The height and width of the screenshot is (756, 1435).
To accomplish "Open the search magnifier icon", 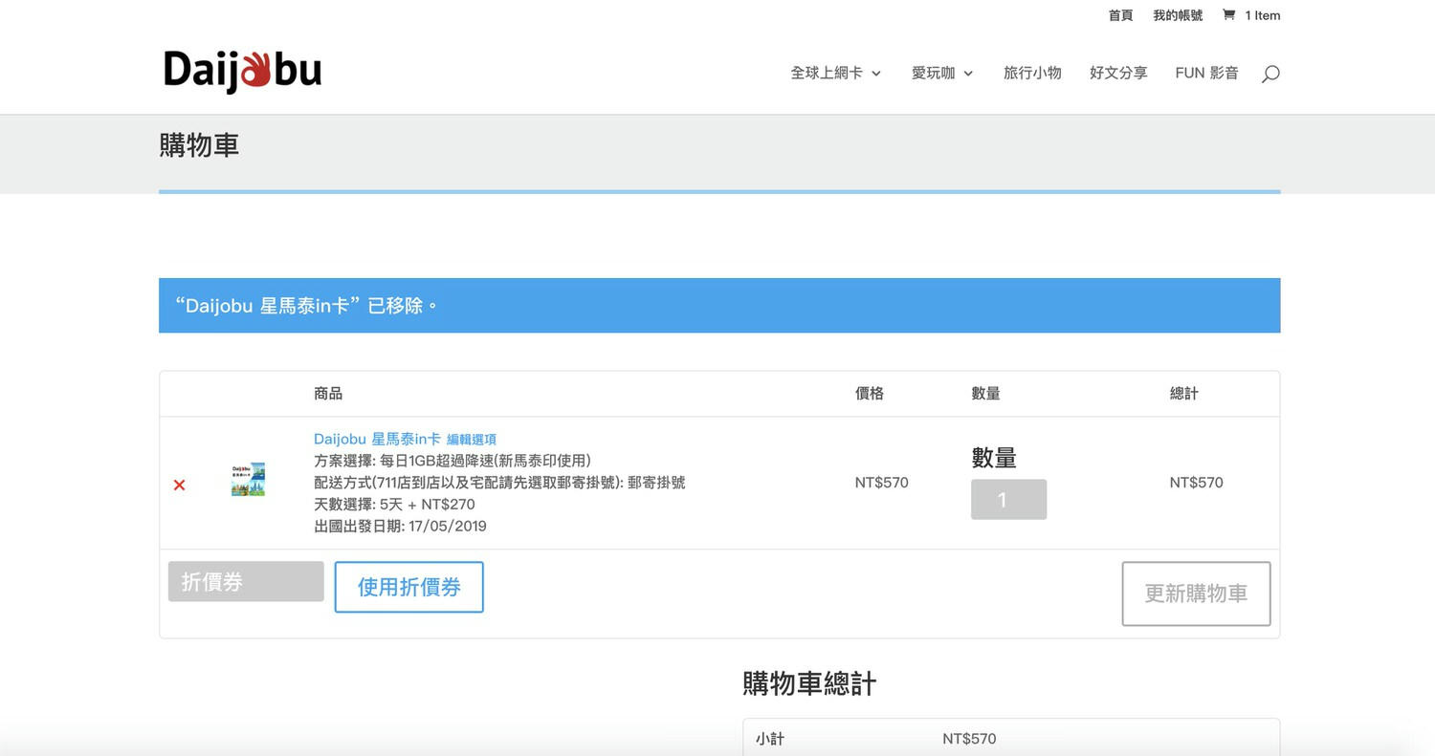I will [1270, 74].
